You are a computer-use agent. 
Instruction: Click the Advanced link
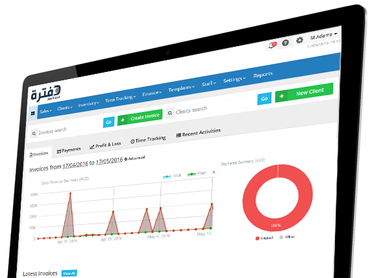click(x=136, y=158)
